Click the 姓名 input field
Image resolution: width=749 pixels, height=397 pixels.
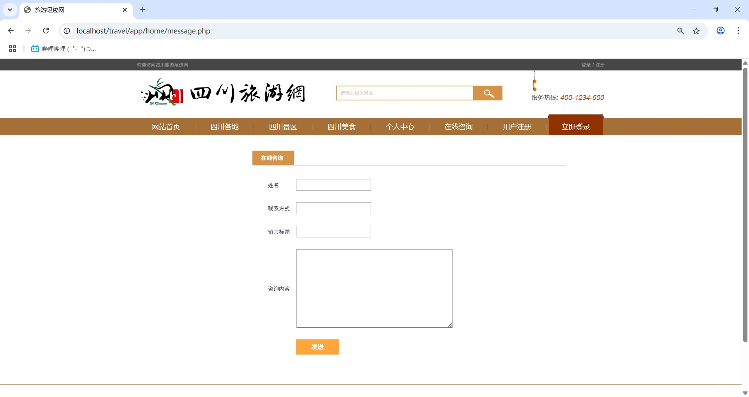point(333,184)
